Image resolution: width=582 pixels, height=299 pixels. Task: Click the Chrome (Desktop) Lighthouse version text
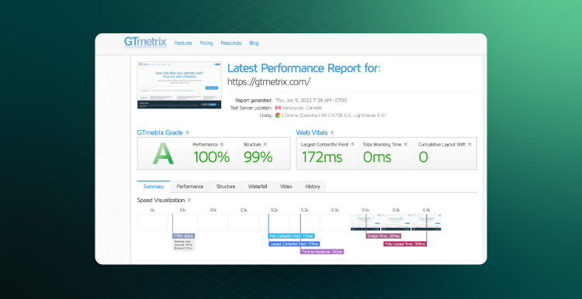point(334,115)
